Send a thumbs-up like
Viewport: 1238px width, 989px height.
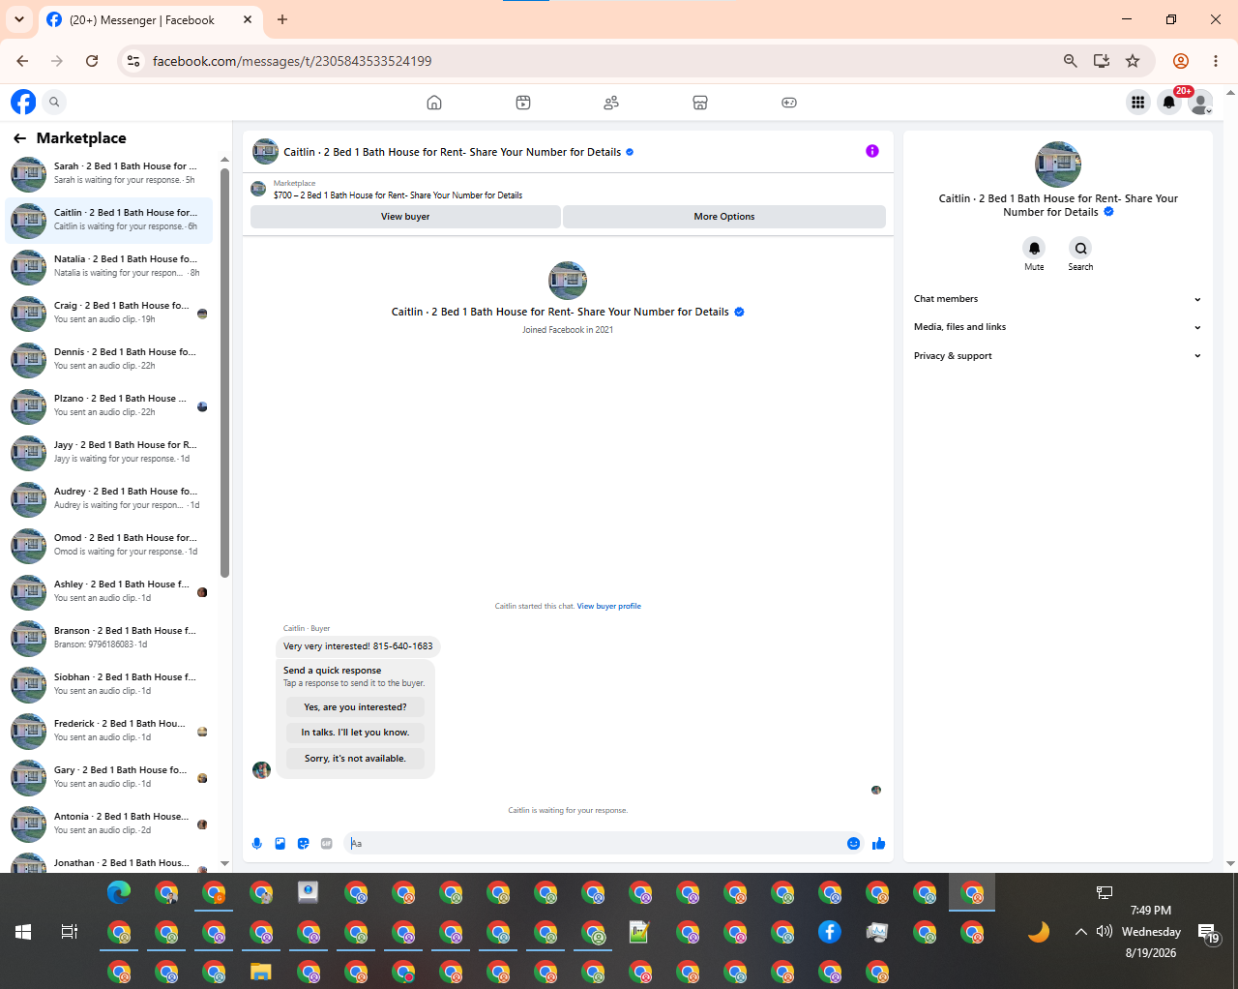(878, 844)
